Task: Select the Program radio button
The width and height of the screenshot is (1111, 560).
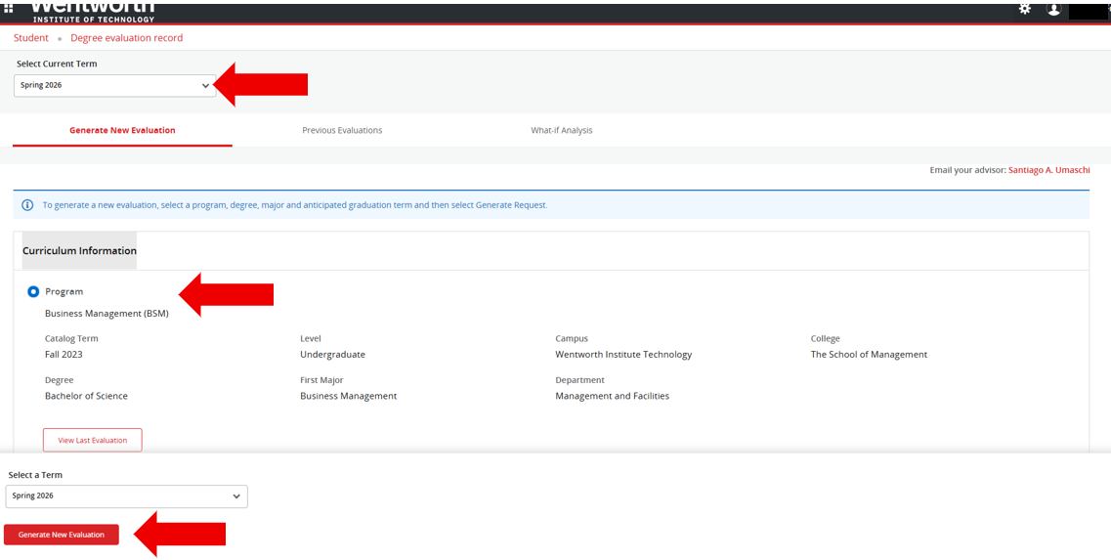Action: pyautogui.click(x=33, y=291)
